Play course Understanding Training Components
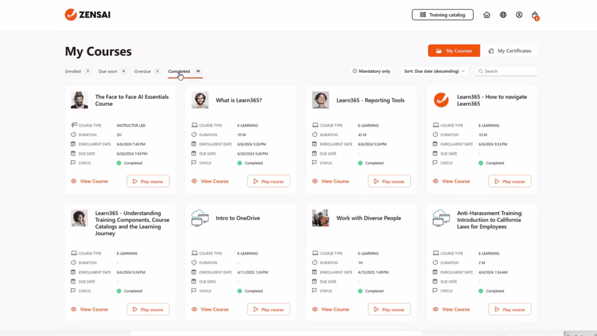 coord(148,309)
